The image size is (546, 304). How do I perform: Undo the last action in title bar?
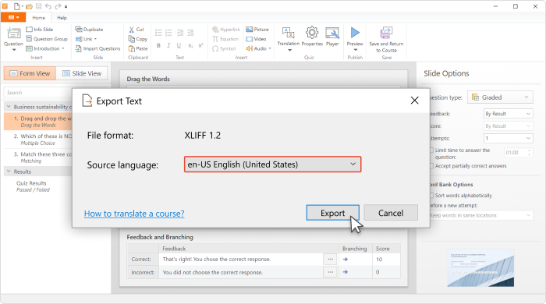(48, 6)
